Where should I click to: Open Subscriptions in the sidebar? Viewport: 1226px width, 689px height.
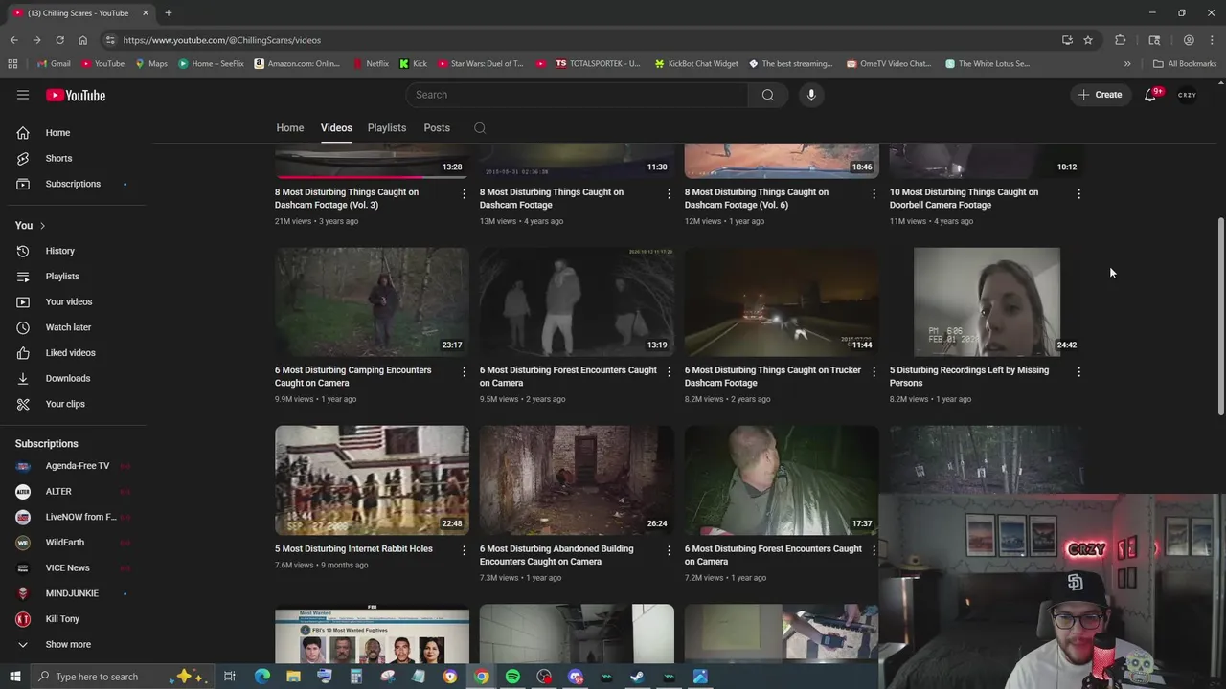coord(75,184)
